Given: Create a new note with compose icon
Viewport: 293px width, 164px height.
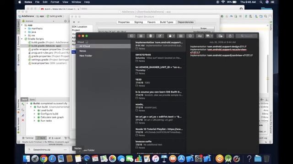Looking at the screenshot, I should 160,36.
